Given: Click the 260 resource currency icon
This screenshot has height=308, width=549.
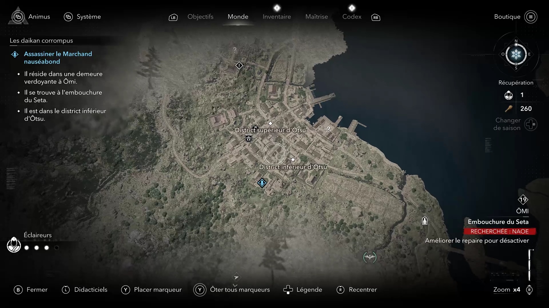Looking at the screenshot, I should click(x=509, y=109).
